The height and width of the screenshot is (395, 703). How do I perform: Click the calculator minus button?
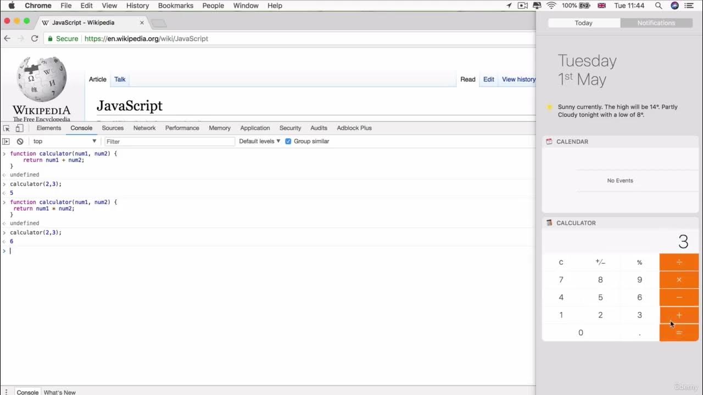679,297
